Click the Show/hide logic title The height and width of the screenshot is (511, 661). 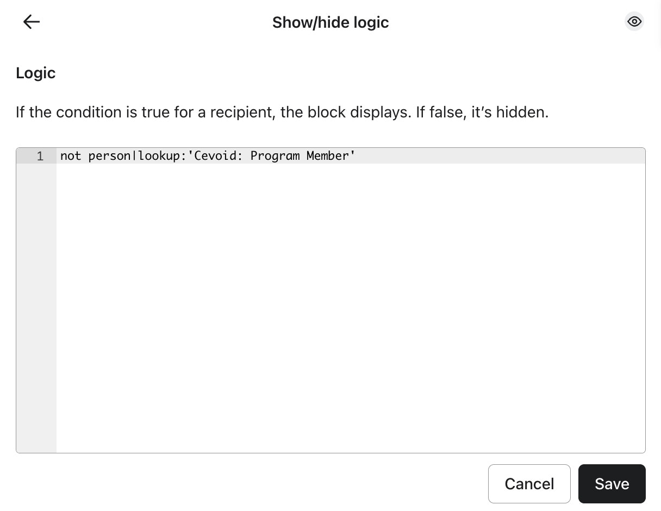(x=330, y=22)
